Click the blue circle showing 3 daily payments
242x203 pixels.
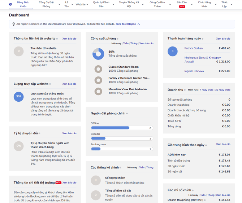(x=172, y=51)
